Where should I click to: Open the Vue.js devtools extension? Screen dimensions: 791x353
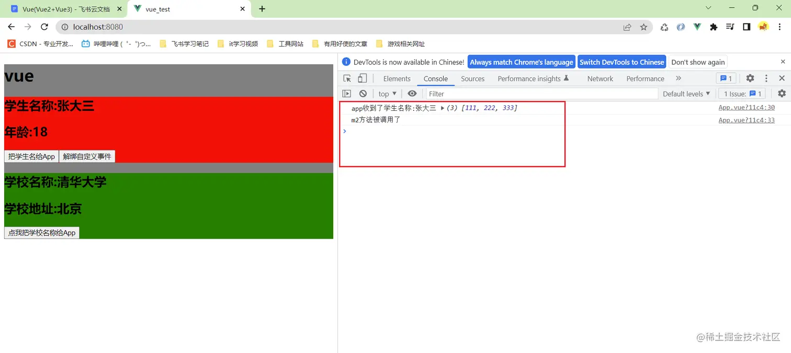tap(697, 27)
